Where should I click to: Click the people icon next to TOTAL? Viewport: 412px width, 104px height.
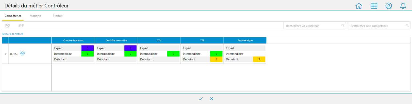pos(23,54)
